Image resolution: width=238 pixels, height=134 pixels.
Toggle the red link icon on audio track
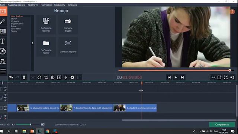coord(6,118)
